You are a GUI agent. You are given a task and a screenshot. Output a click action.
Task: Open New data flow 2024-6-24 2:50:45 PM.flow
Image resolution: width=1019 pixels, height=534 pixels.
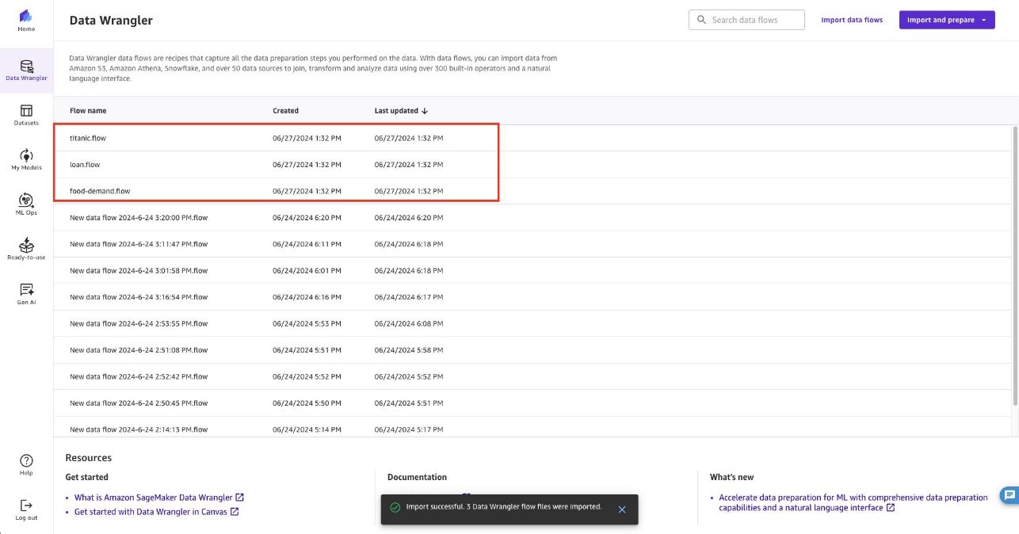click(x=139, y=403)
